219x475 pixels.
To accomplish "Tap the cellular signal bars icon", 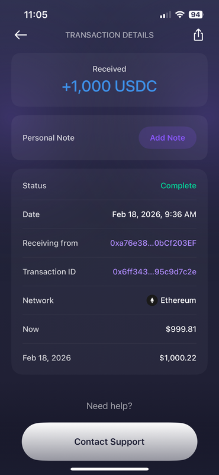I will (165, 14).
